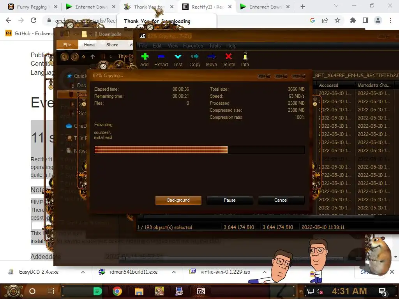This screenshot has height=299, width=399.
Task: Click the 4:31 AM taskbar clock
Action: [x=350, y=291]
